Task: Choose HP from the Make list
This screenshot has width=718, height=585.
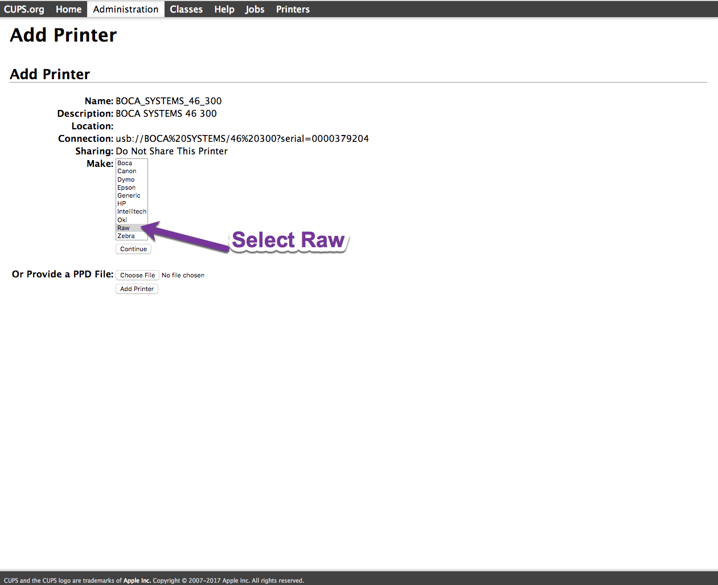Action: (132, 203)
